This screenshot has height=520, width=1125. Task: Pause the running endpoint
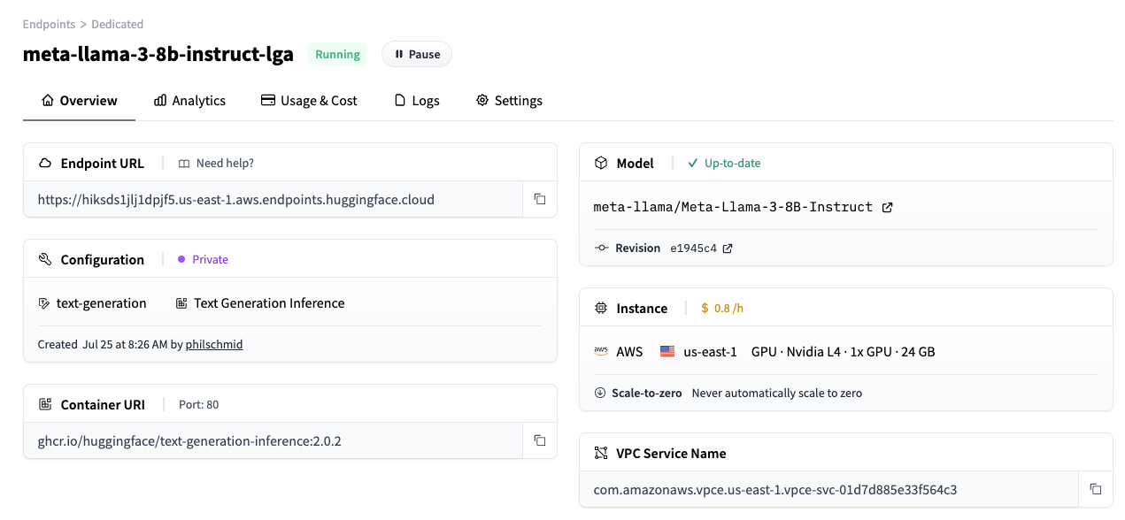tap(417, 54)
